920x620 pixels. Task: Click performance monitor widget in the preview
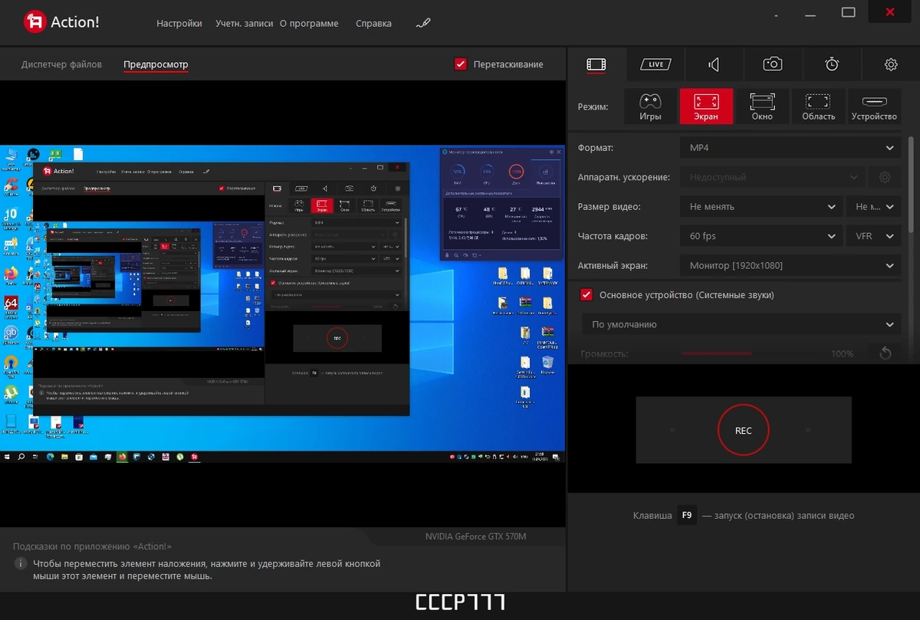coord(501,204)
